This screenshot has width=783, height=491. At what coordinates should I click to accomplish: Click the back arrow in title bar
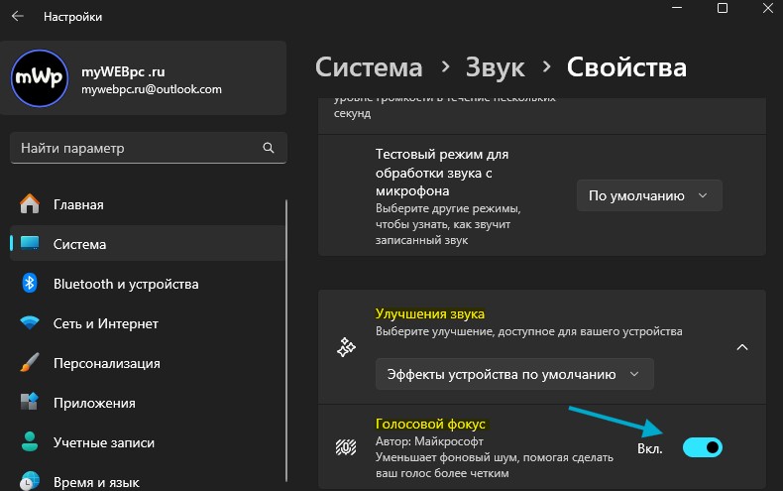click(x=18, y=17)
